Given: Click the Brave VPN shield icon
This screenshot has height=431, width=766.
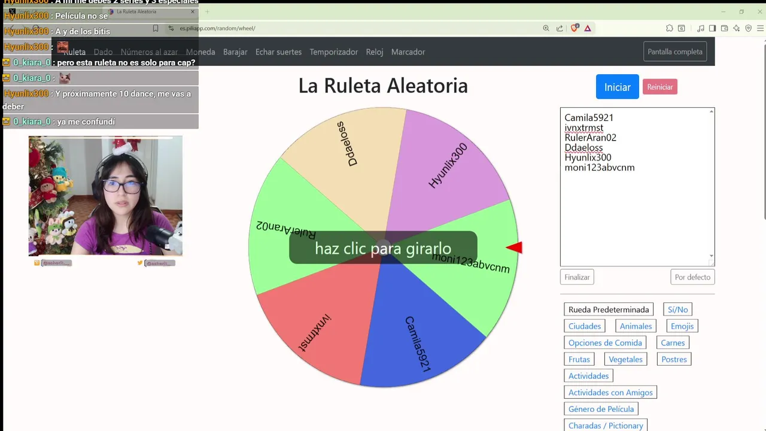Looking at the screenshot, I should pyautogui.click(x=748, y=28).
